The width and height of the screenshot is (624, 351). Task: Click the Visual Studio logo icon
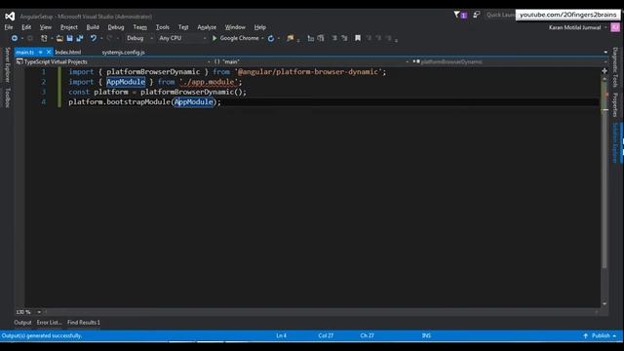pyautogui.click(x=10, y=16)
